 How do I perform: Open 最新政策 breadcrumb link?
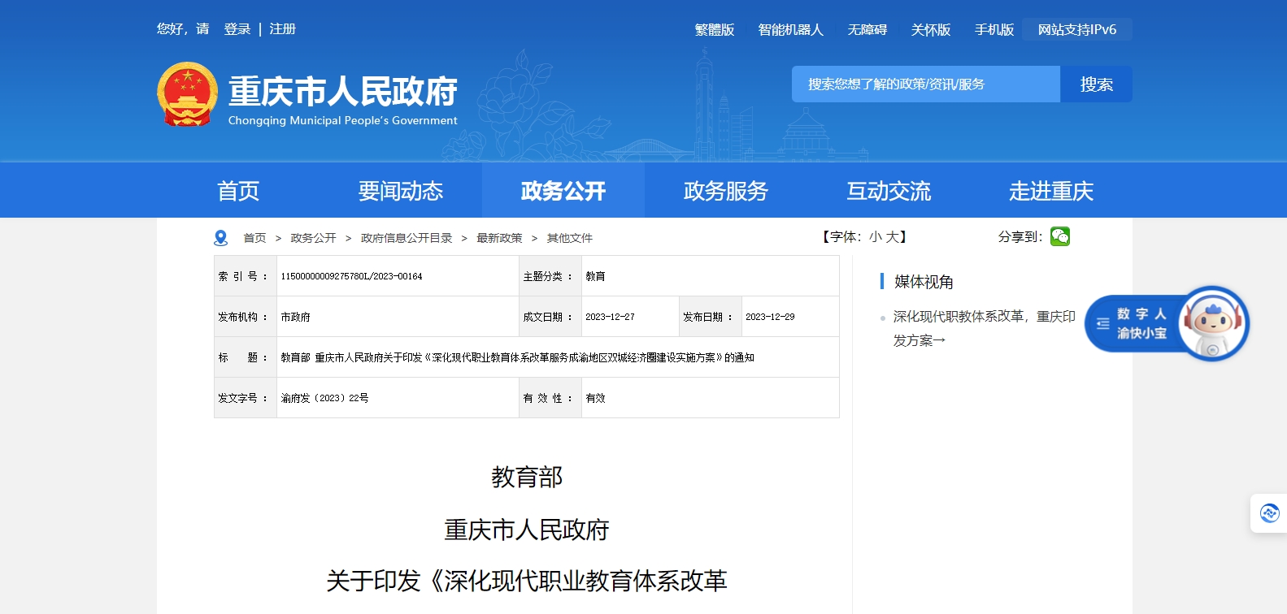pyautogui.click(x=499, y=238)
